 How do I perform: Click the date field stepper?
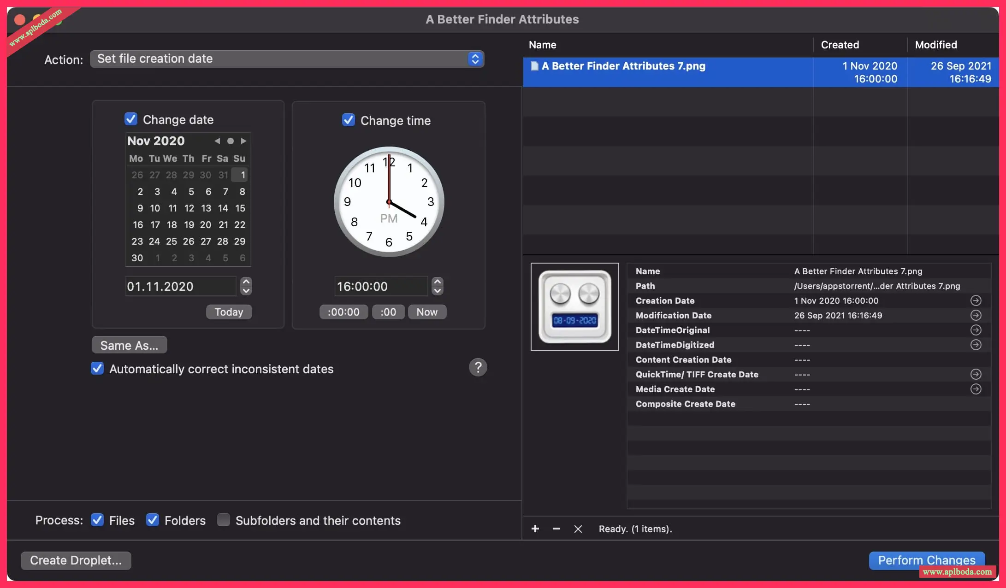click(x=246, y=286)
